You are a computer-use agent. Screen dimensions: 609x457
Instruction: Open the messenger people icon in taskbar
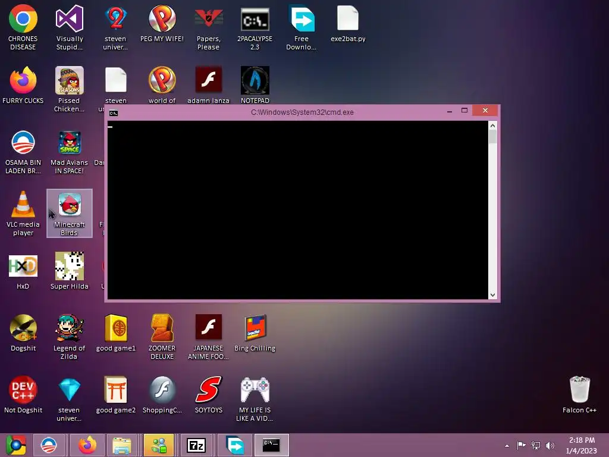pyautogui.click(x=159, y=445)
